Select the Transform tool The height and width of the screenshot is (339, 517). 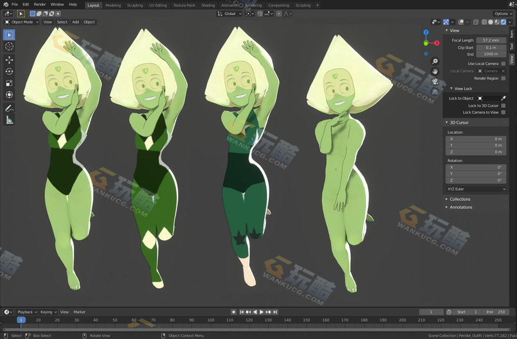tap(9, 95)
